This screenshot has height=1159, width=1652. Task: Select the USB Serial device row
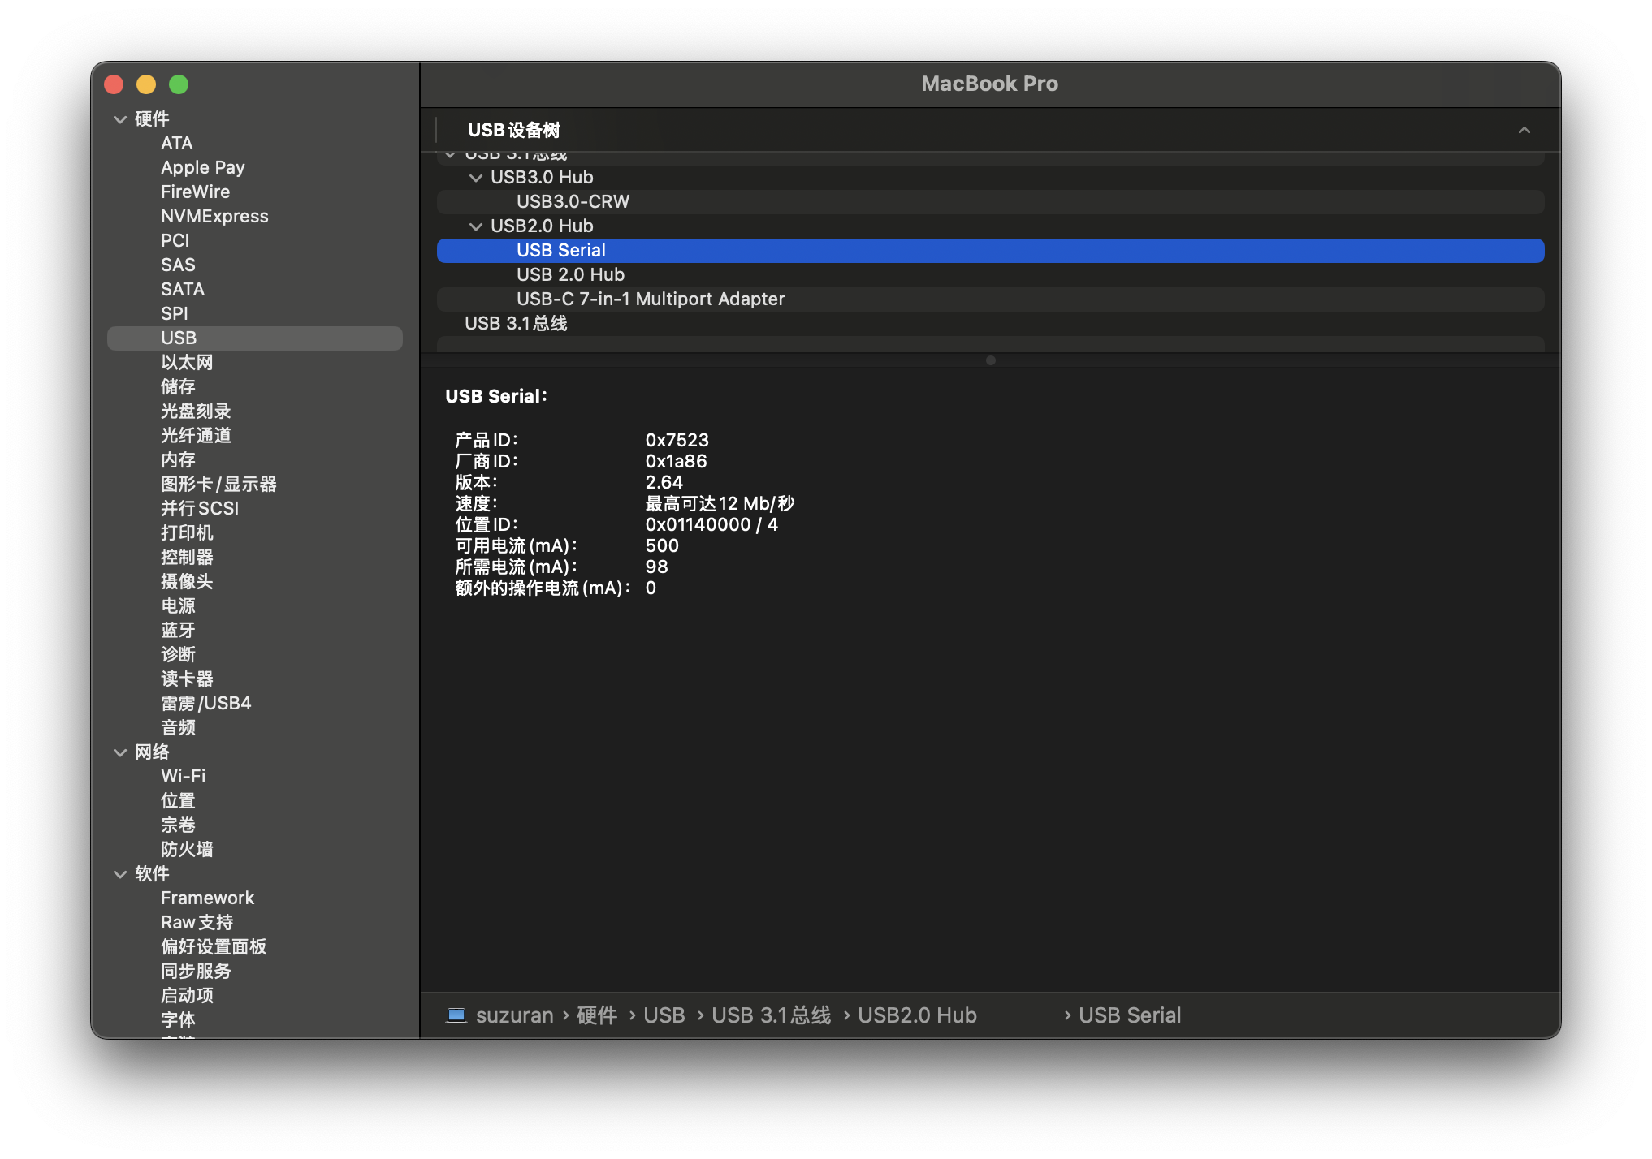pyautogui.click(x=990, y=251)
